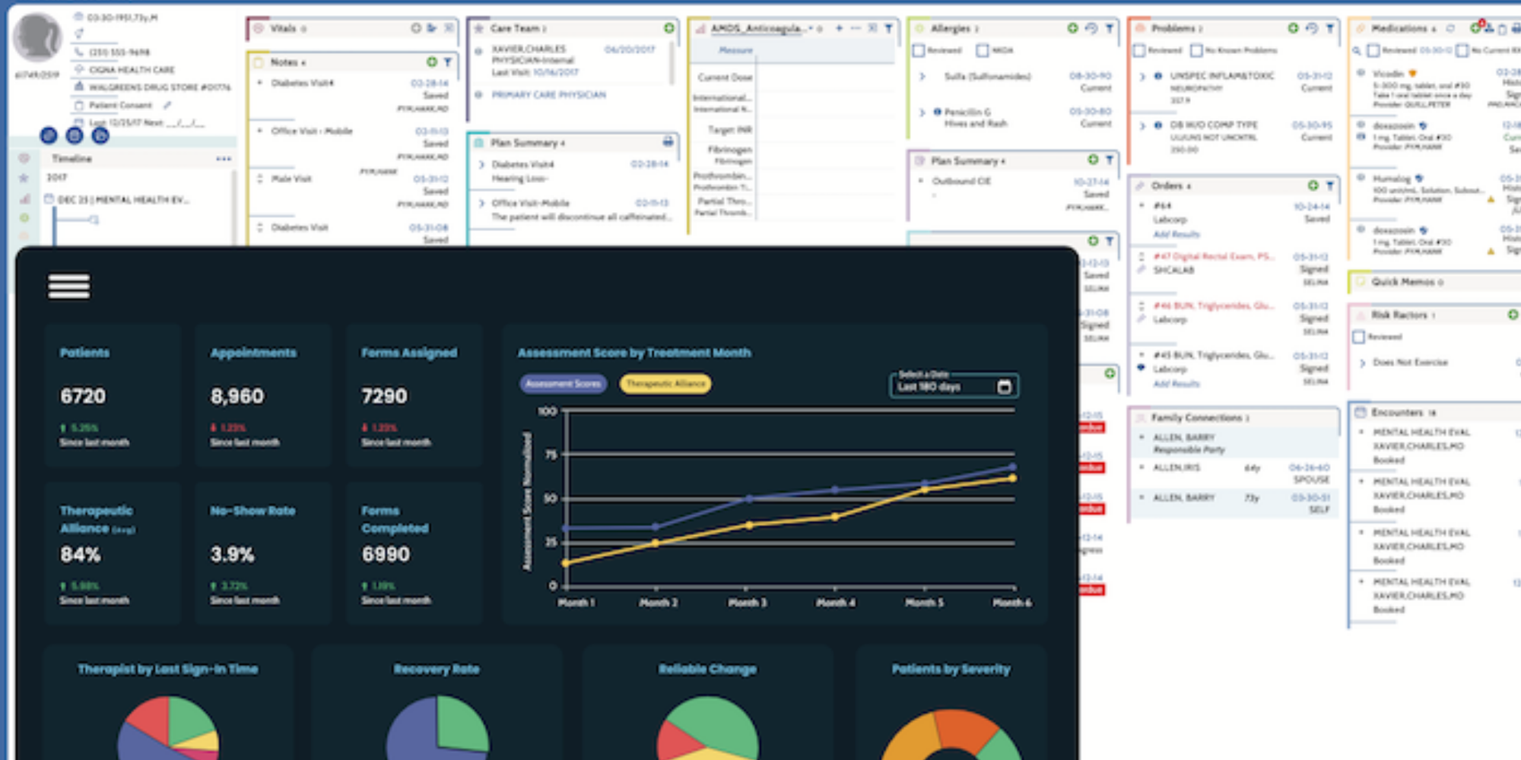
Task: Add a new allergy using the green plus icon
Action: click(1073, 30)
